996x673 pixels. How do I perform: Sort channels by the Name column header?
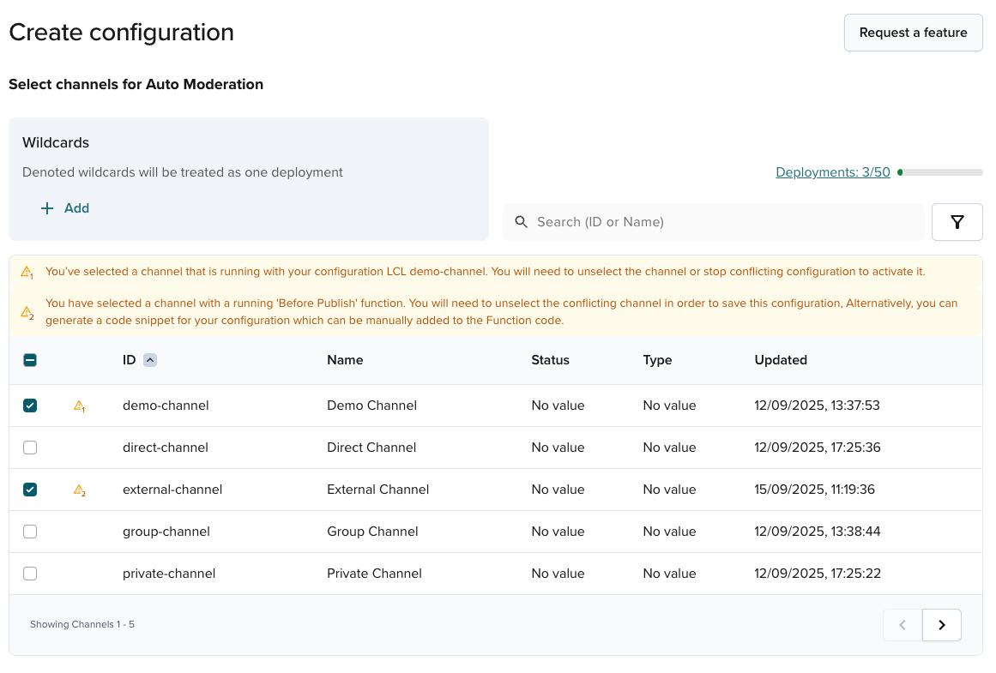pos(345,359)
